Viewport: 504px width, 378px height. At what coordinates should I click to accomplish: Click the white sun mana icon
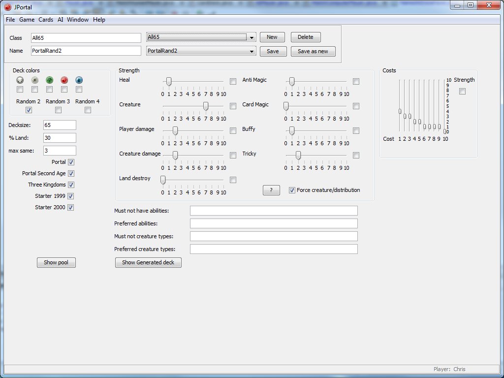35,80
